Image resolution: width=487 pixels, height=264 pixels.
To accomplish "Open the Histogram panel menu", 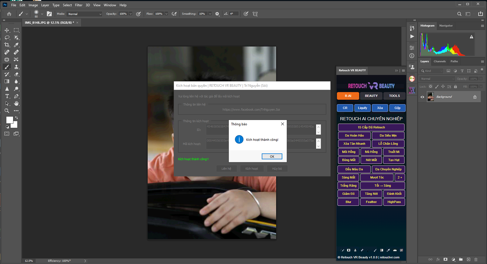I will click(x=482, y=26).
